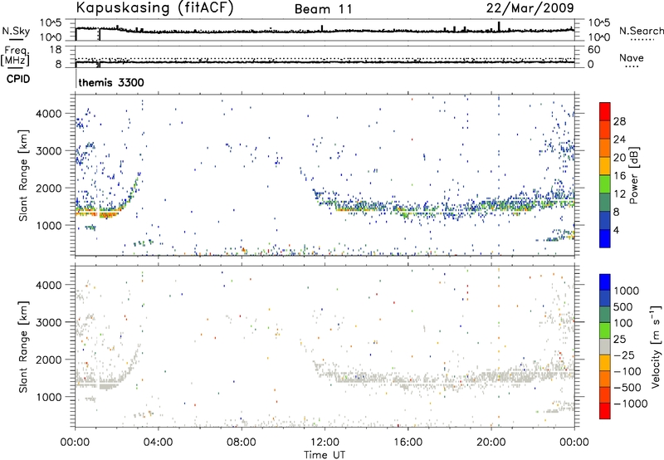Click the velocity colorbar tick "-100"
The height and width of the screenshot is (460, 664).
point(627,371)
